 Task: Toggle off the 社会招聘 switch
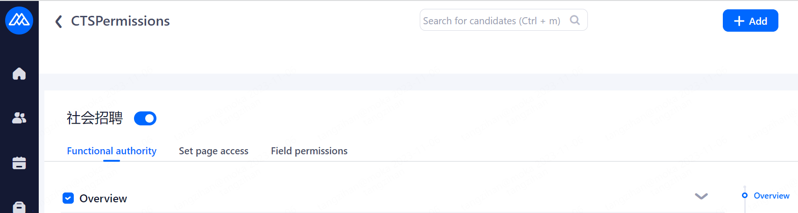145,118
